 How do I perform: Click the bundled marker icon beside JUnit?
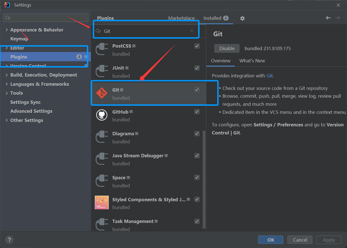(127, 68)
